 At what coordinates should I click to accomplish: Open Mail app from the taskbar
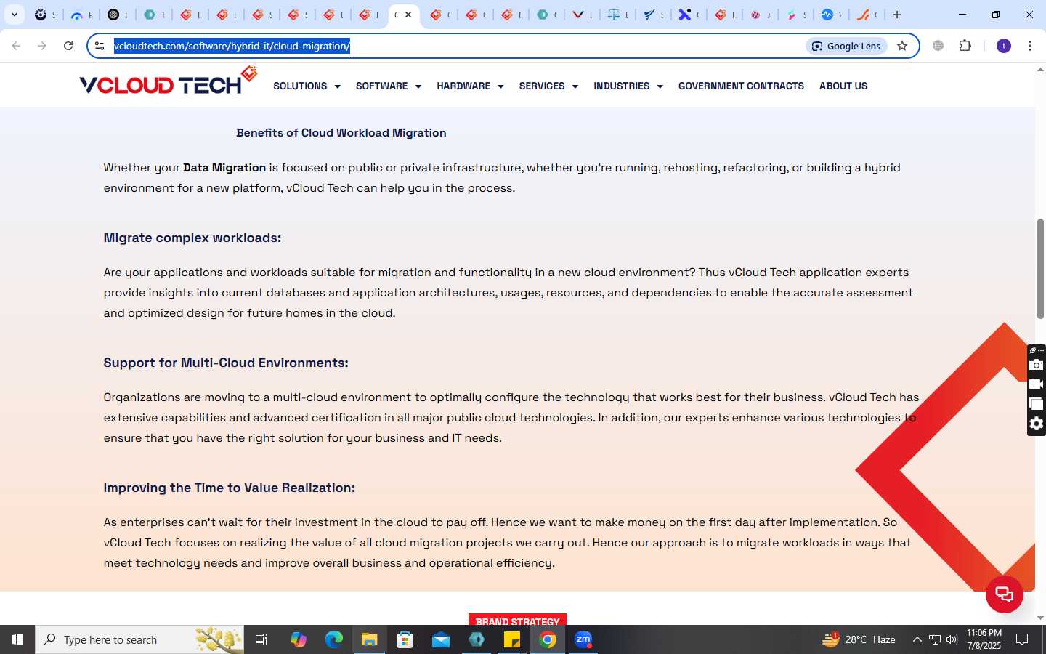pyautogui.click(x=441, y=639)
